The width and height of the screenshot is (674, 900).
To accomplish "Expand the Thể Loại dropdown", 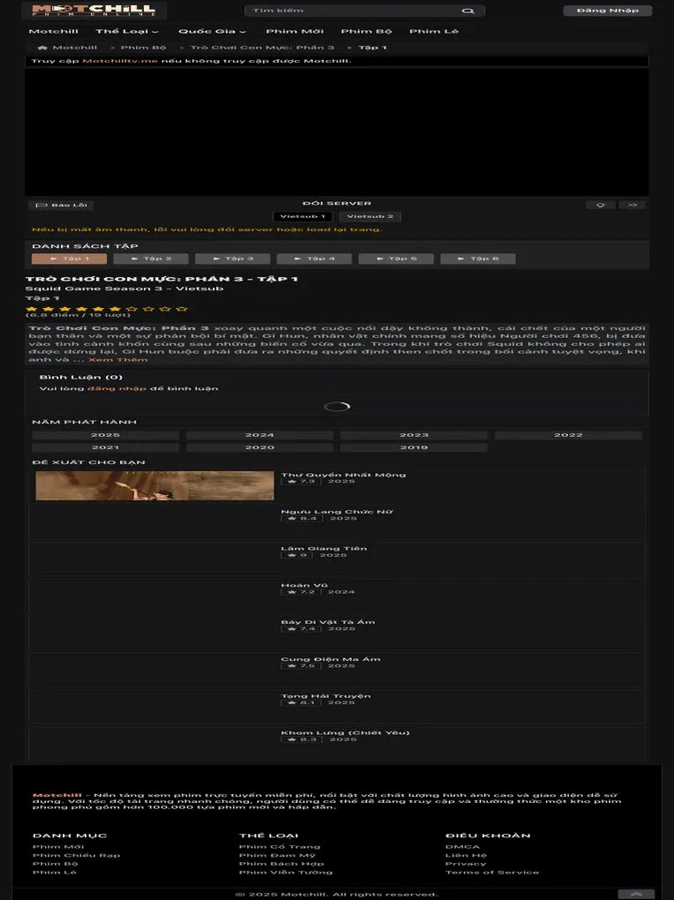I will 127,32.
